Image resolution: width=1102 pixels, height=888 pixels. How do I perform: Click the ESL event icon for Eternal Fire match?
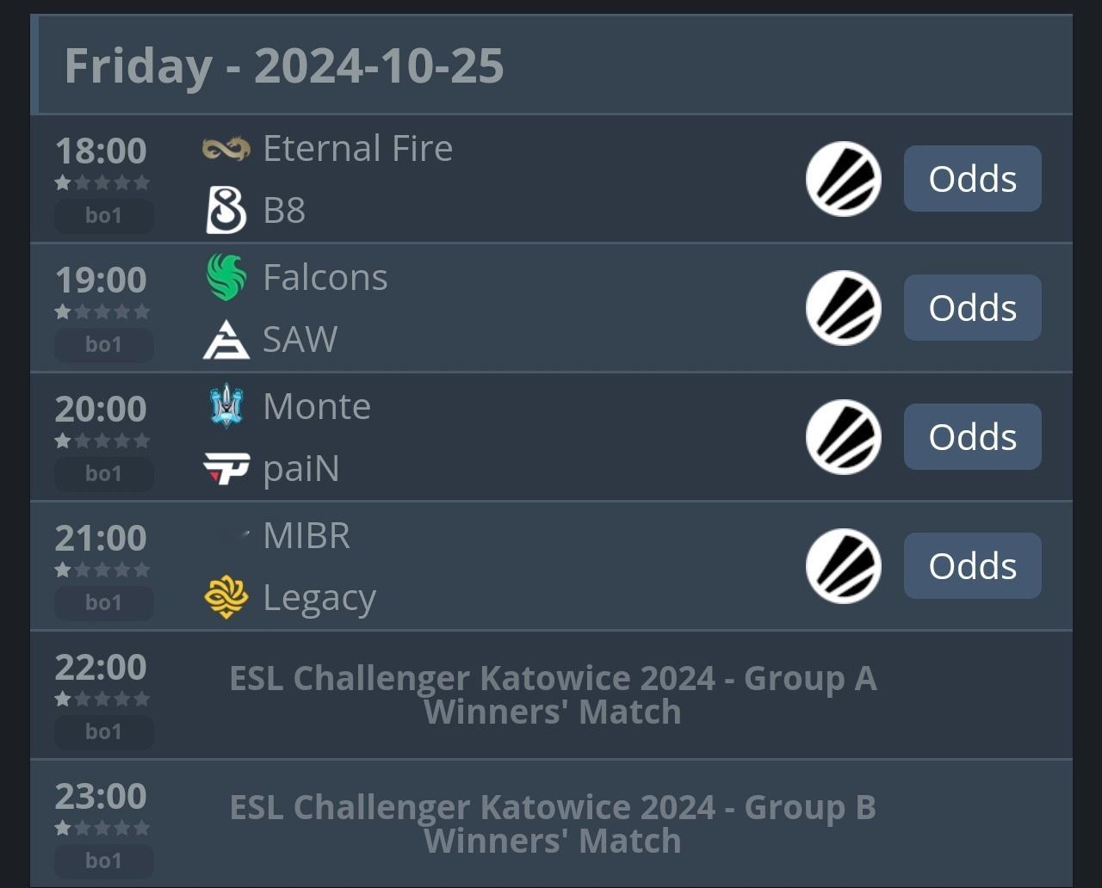[844, 179]
